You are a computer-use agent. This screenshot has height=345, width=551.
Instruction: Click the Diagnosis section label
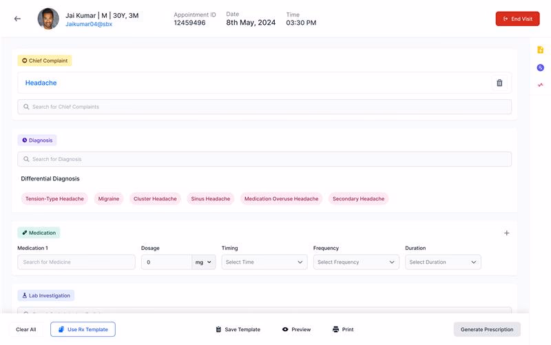(37, 140)
